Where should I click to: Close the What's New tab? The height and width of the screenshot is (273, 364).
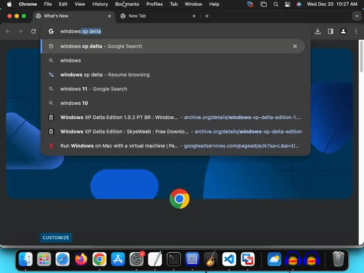tap(109, 16)
